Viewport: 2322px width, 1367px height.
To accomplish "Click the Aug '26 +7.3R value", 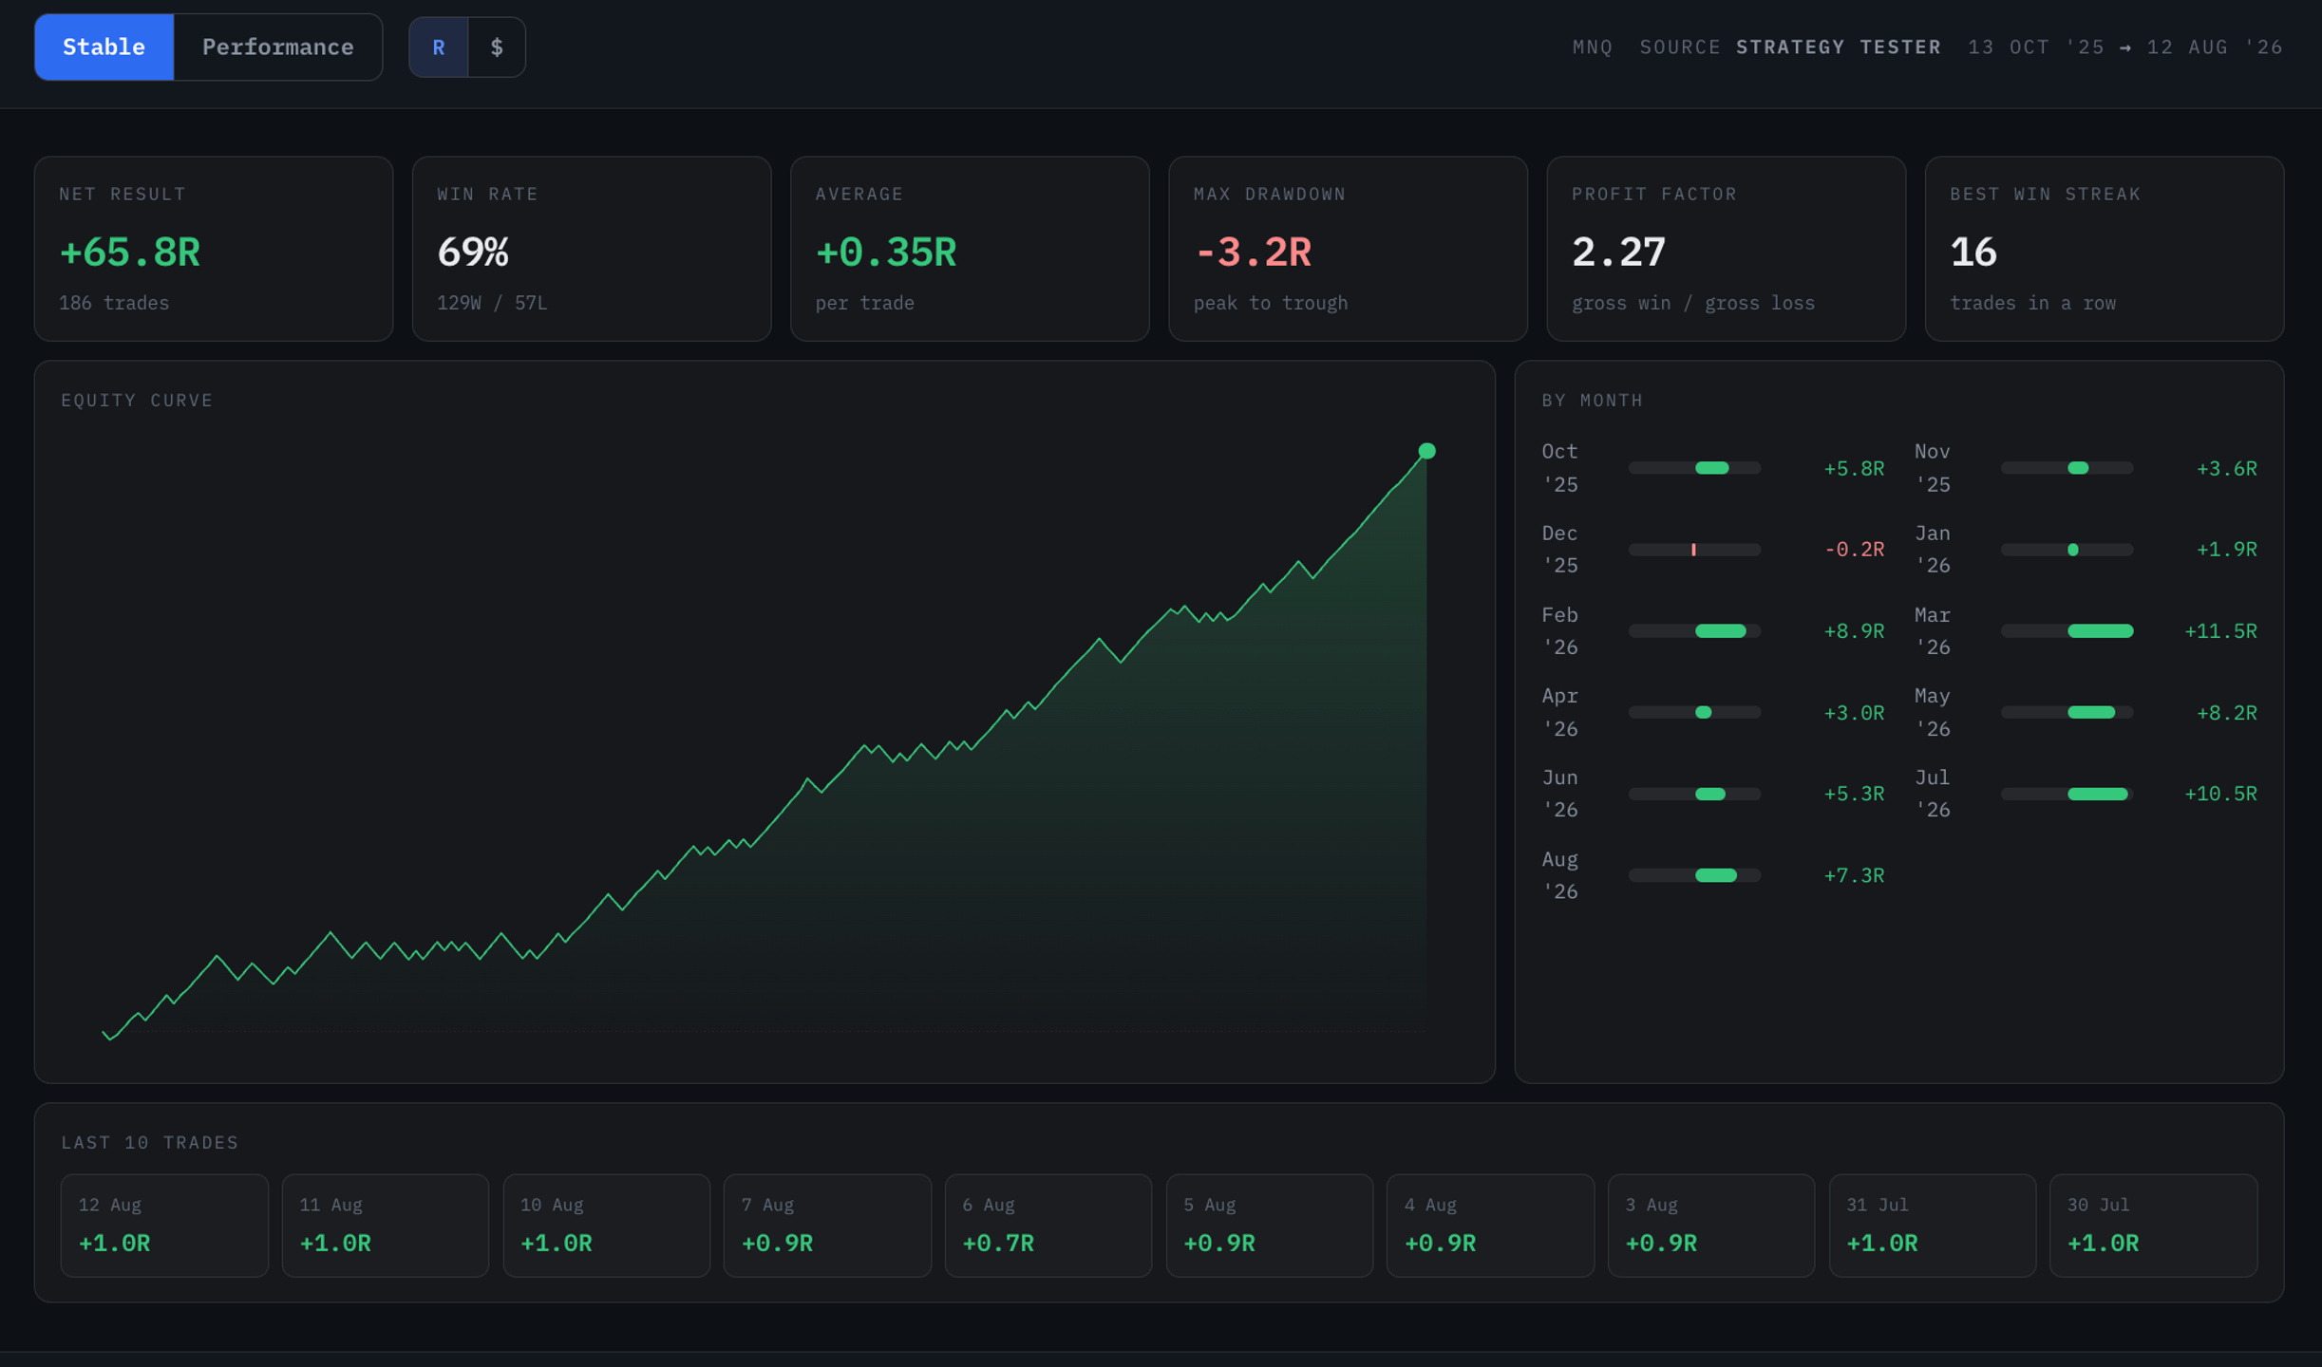I will (1854, 875).
